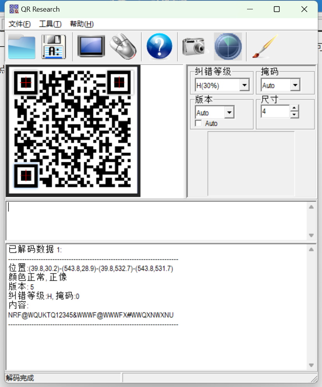Maximize the QR Research window

pos(277,9)
